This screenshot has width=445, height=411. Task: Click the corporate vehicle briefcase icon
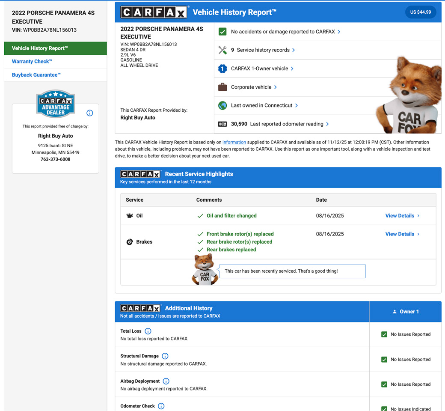222,87
